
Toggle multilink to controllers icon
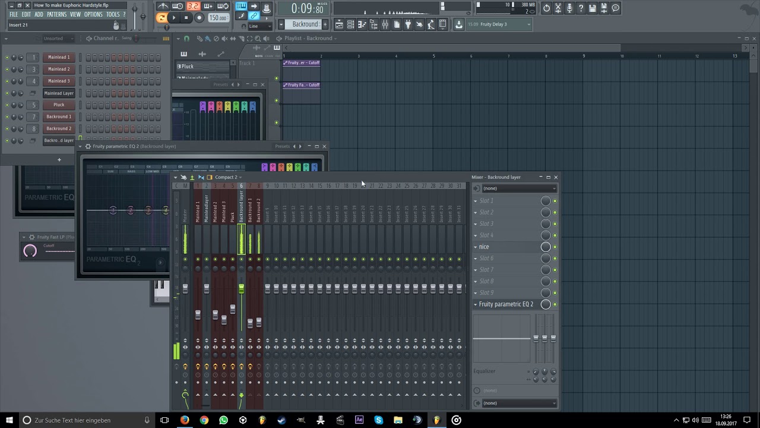(x=254, y=16)
